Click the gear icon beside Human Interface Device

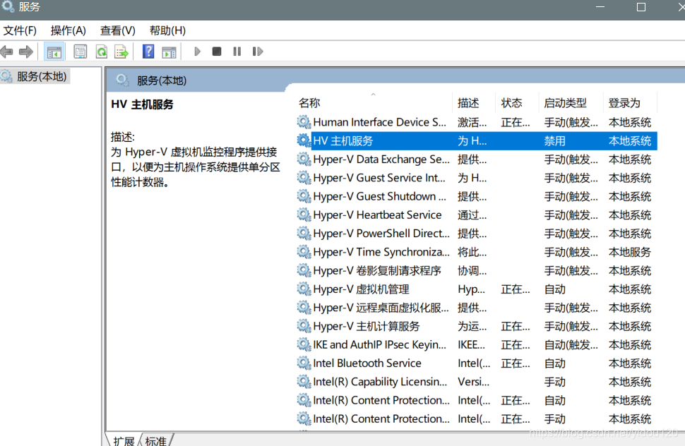[304, 122]
